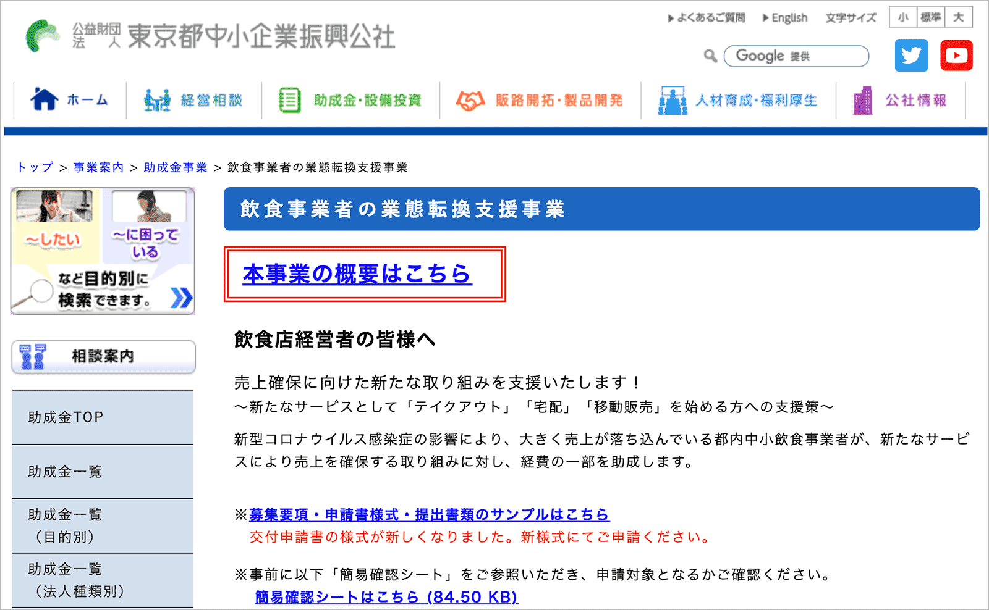Open 助成金一覧(目的別) sidebar item
The height and width of the screenshot is (610, 989).
pos(103,526)
